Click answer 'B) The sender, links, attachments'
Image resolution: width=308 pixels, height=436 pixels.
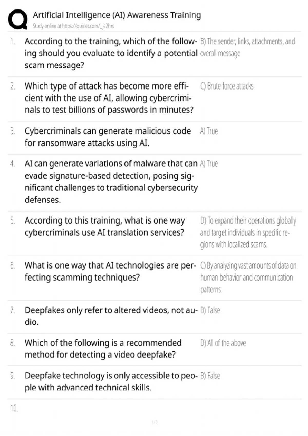[247, 47]
